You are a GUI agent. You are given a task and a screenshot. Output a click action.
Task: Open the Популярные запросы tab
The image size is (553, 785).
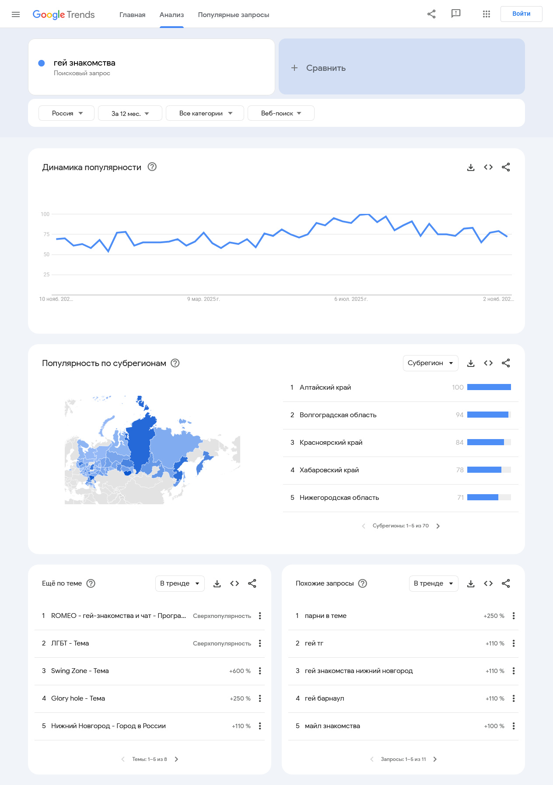pos(233,15)
